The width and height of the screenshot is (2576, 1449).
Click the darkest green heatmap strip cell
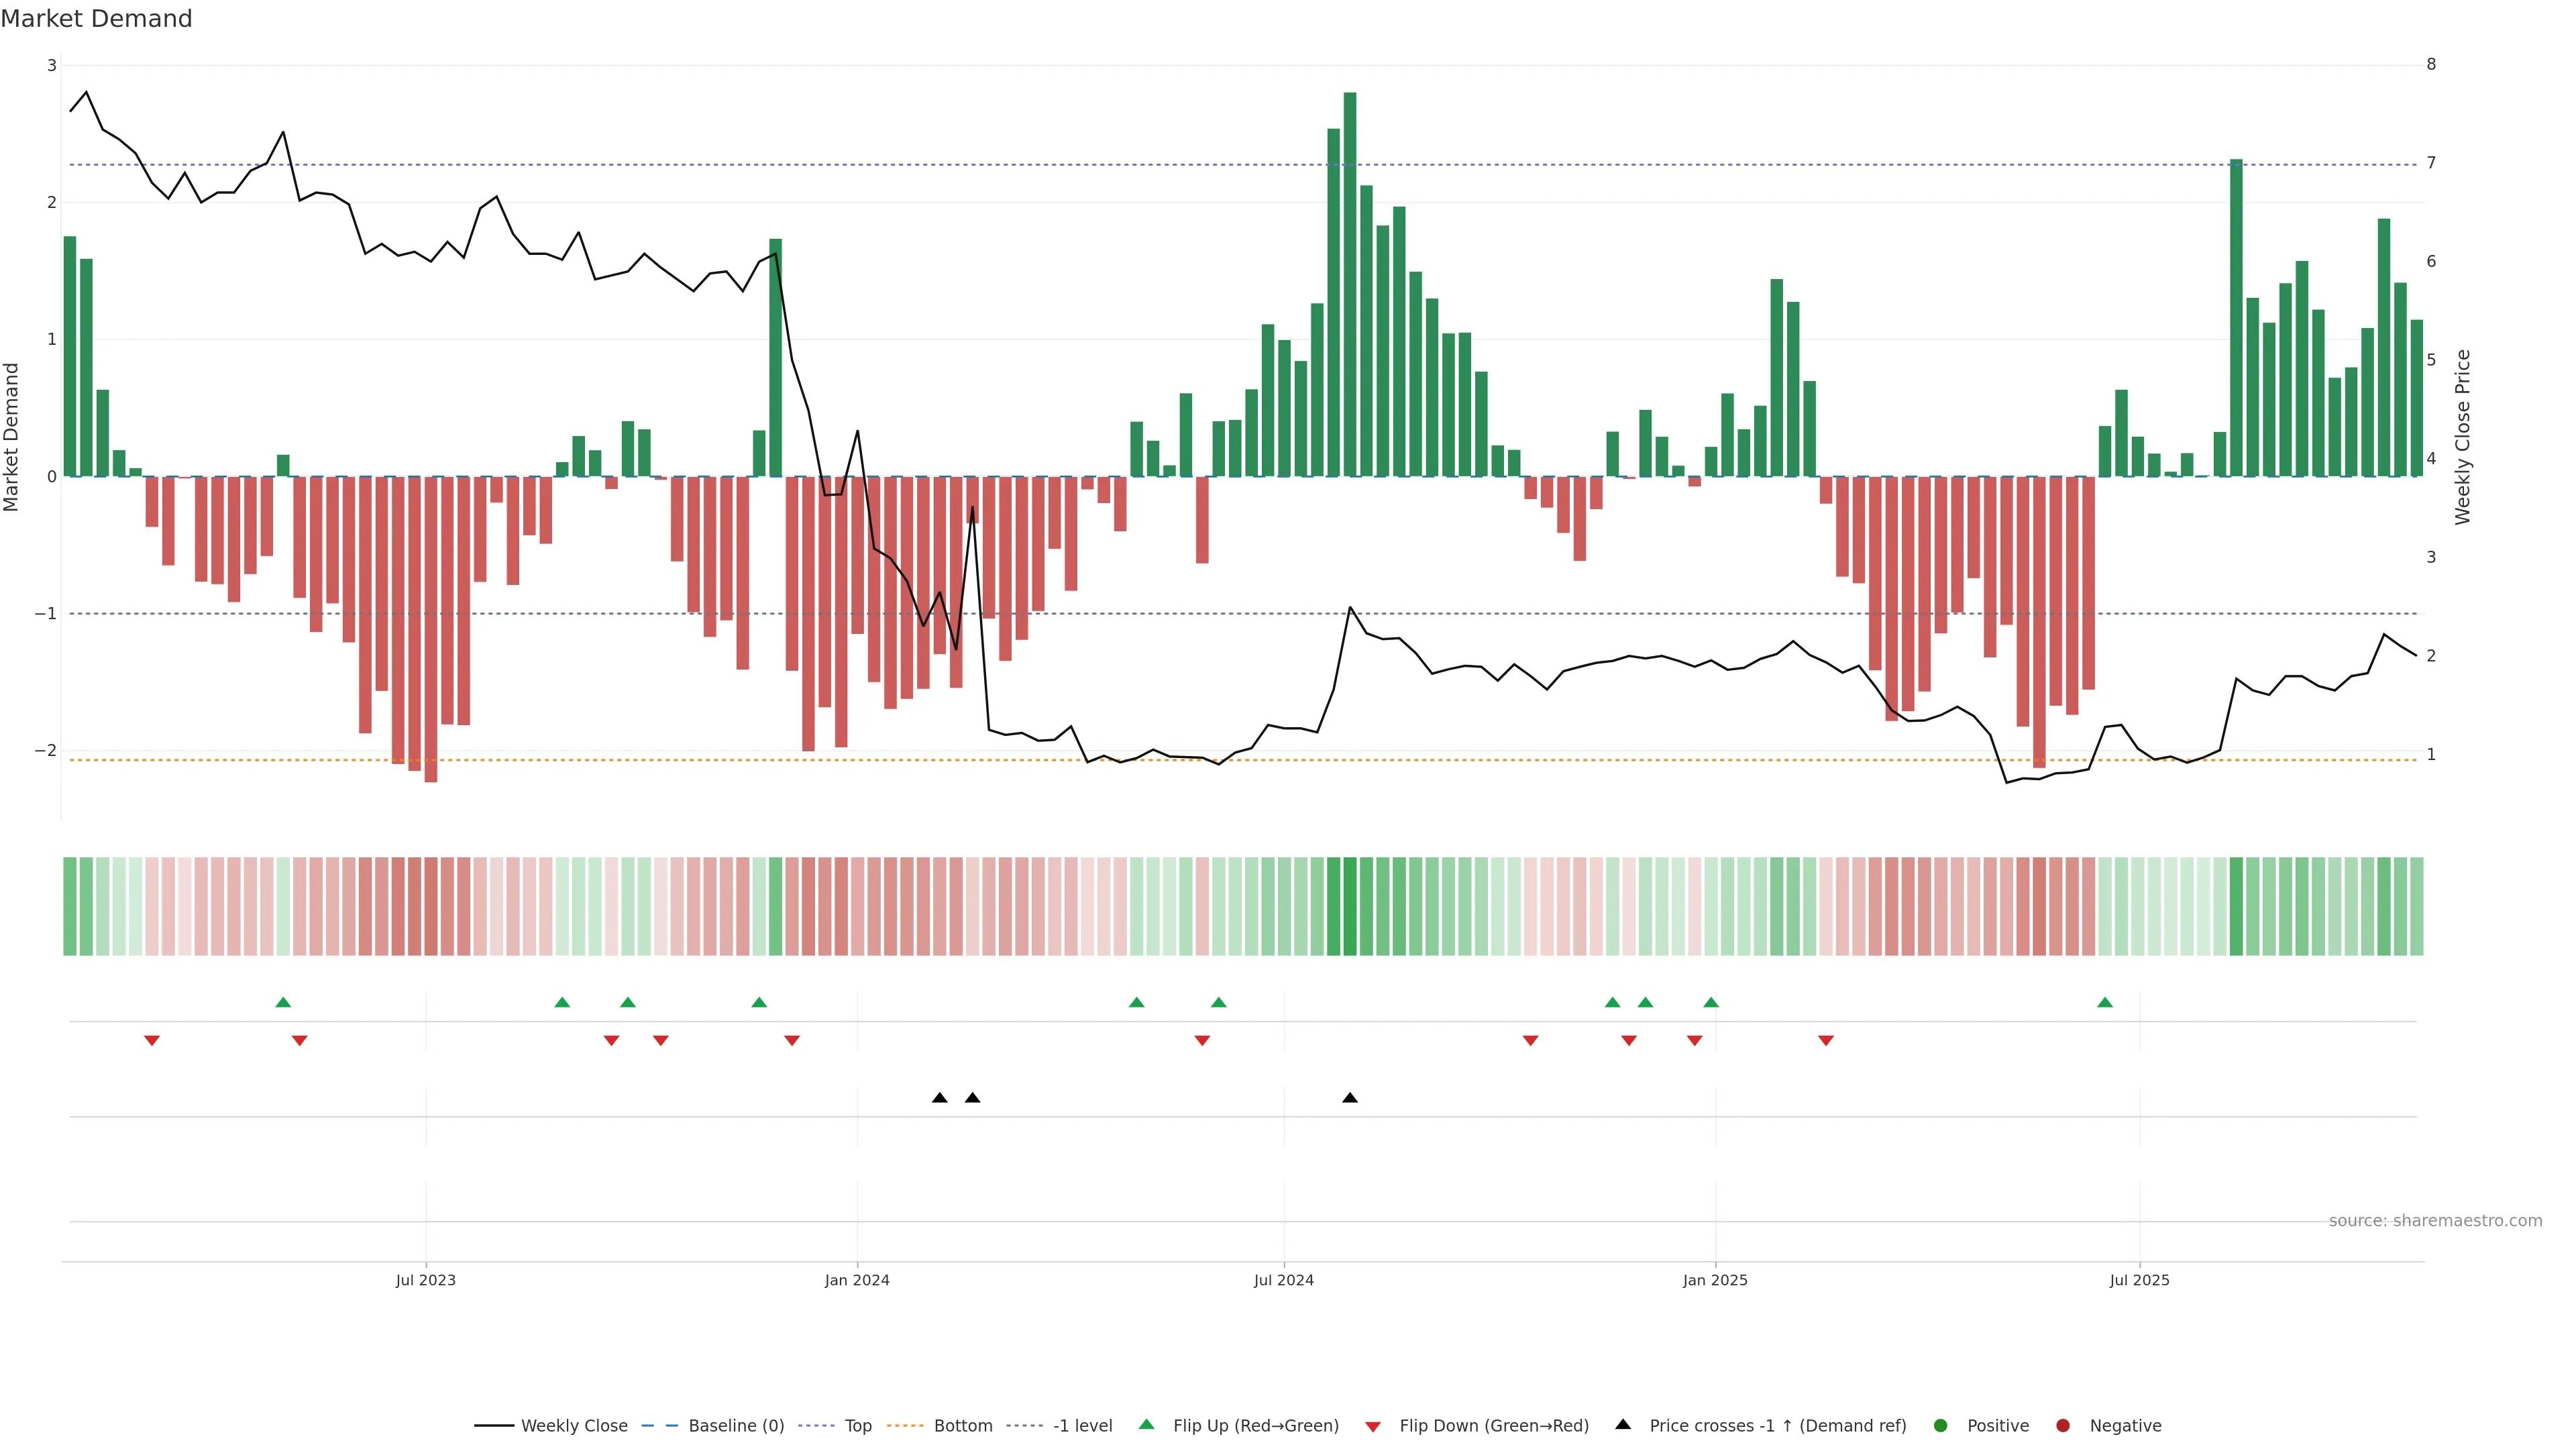[1350, 906]
